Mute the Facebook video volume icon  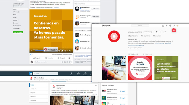point(70,51)
